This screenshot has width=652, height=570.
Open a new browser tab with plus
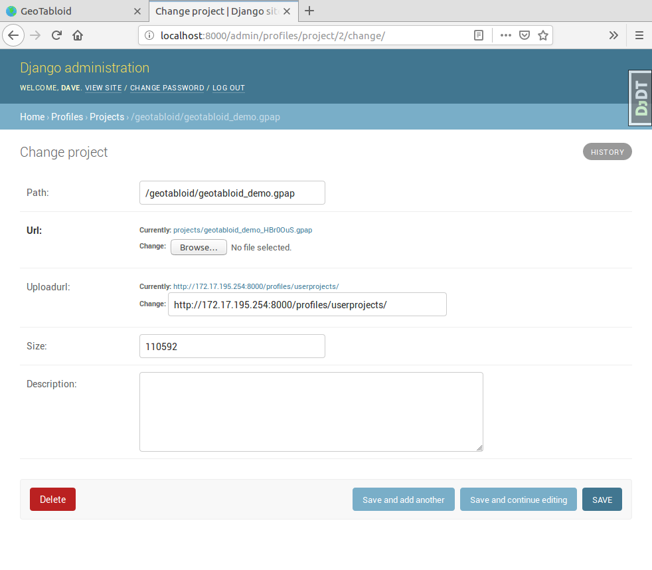(309, 11)
